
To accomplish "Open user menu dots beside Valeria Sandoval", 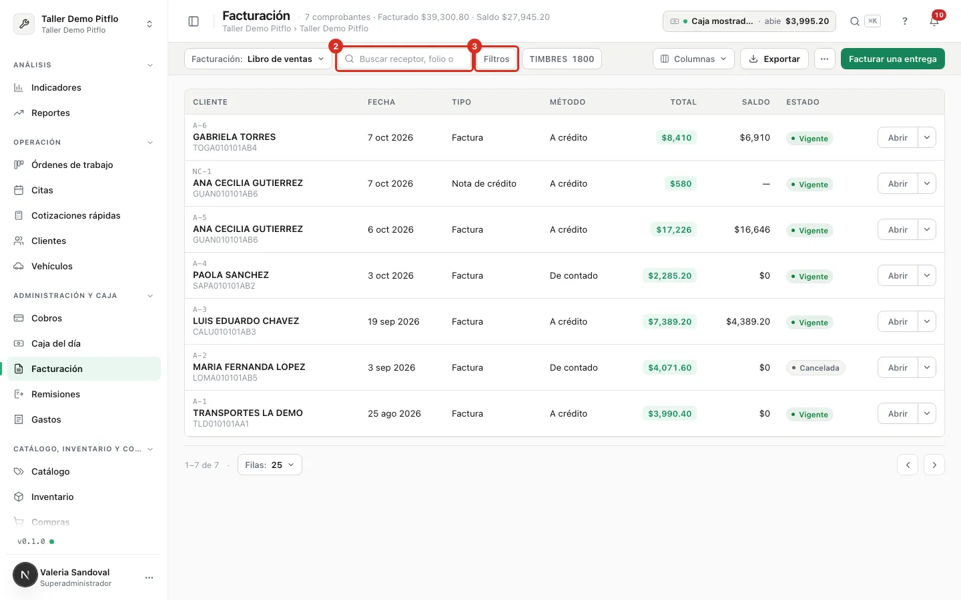I will (x=149, y=577).
